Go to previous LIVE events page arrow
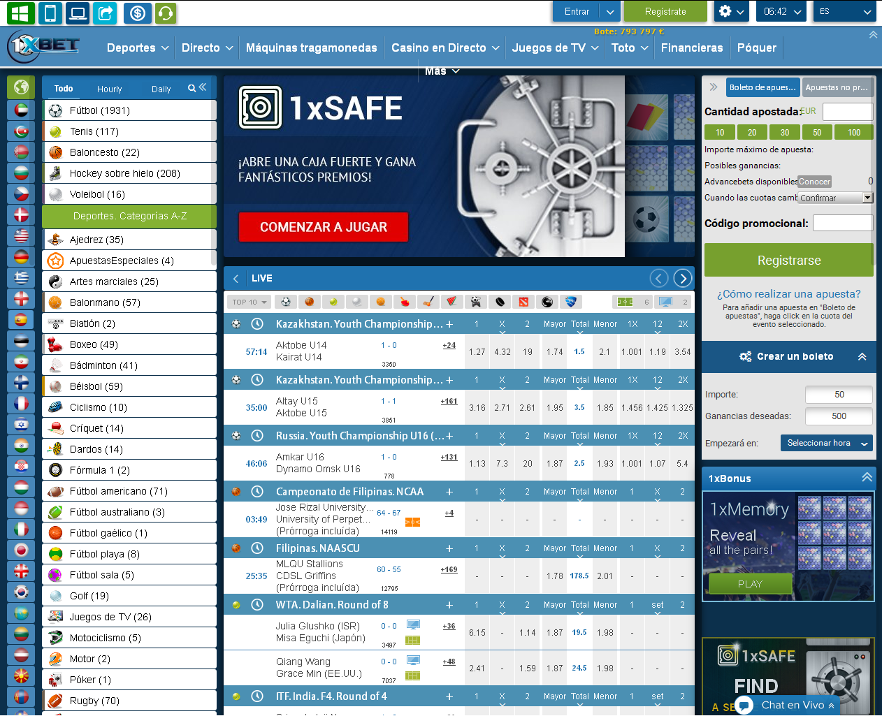Screen dimensions: 882x716 pyautogui.click(x=659, y=278)
